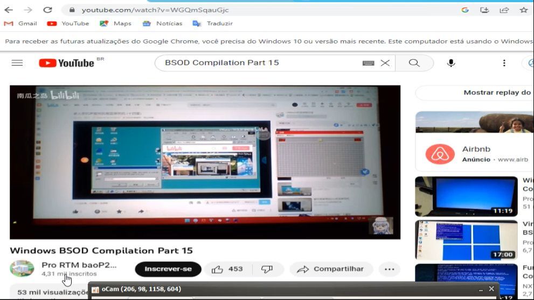534x300 pixels.
Task: Open the Gmail bookmark
Action: pyautogui.click(x=21, y=24)
